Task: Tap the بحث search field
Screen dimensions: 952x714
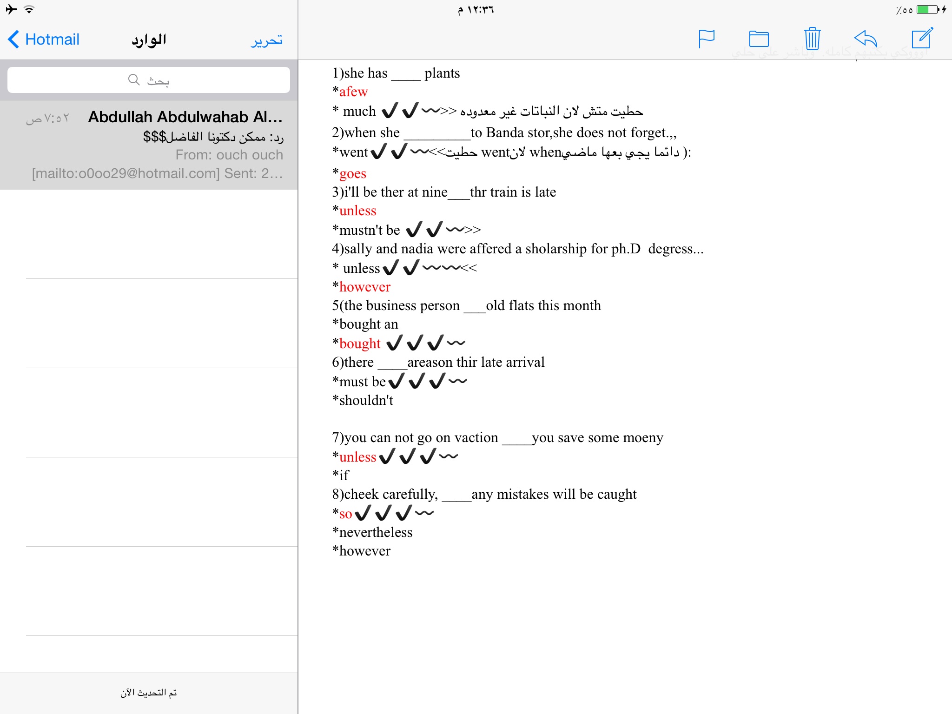Action: (x=149, y=80)
